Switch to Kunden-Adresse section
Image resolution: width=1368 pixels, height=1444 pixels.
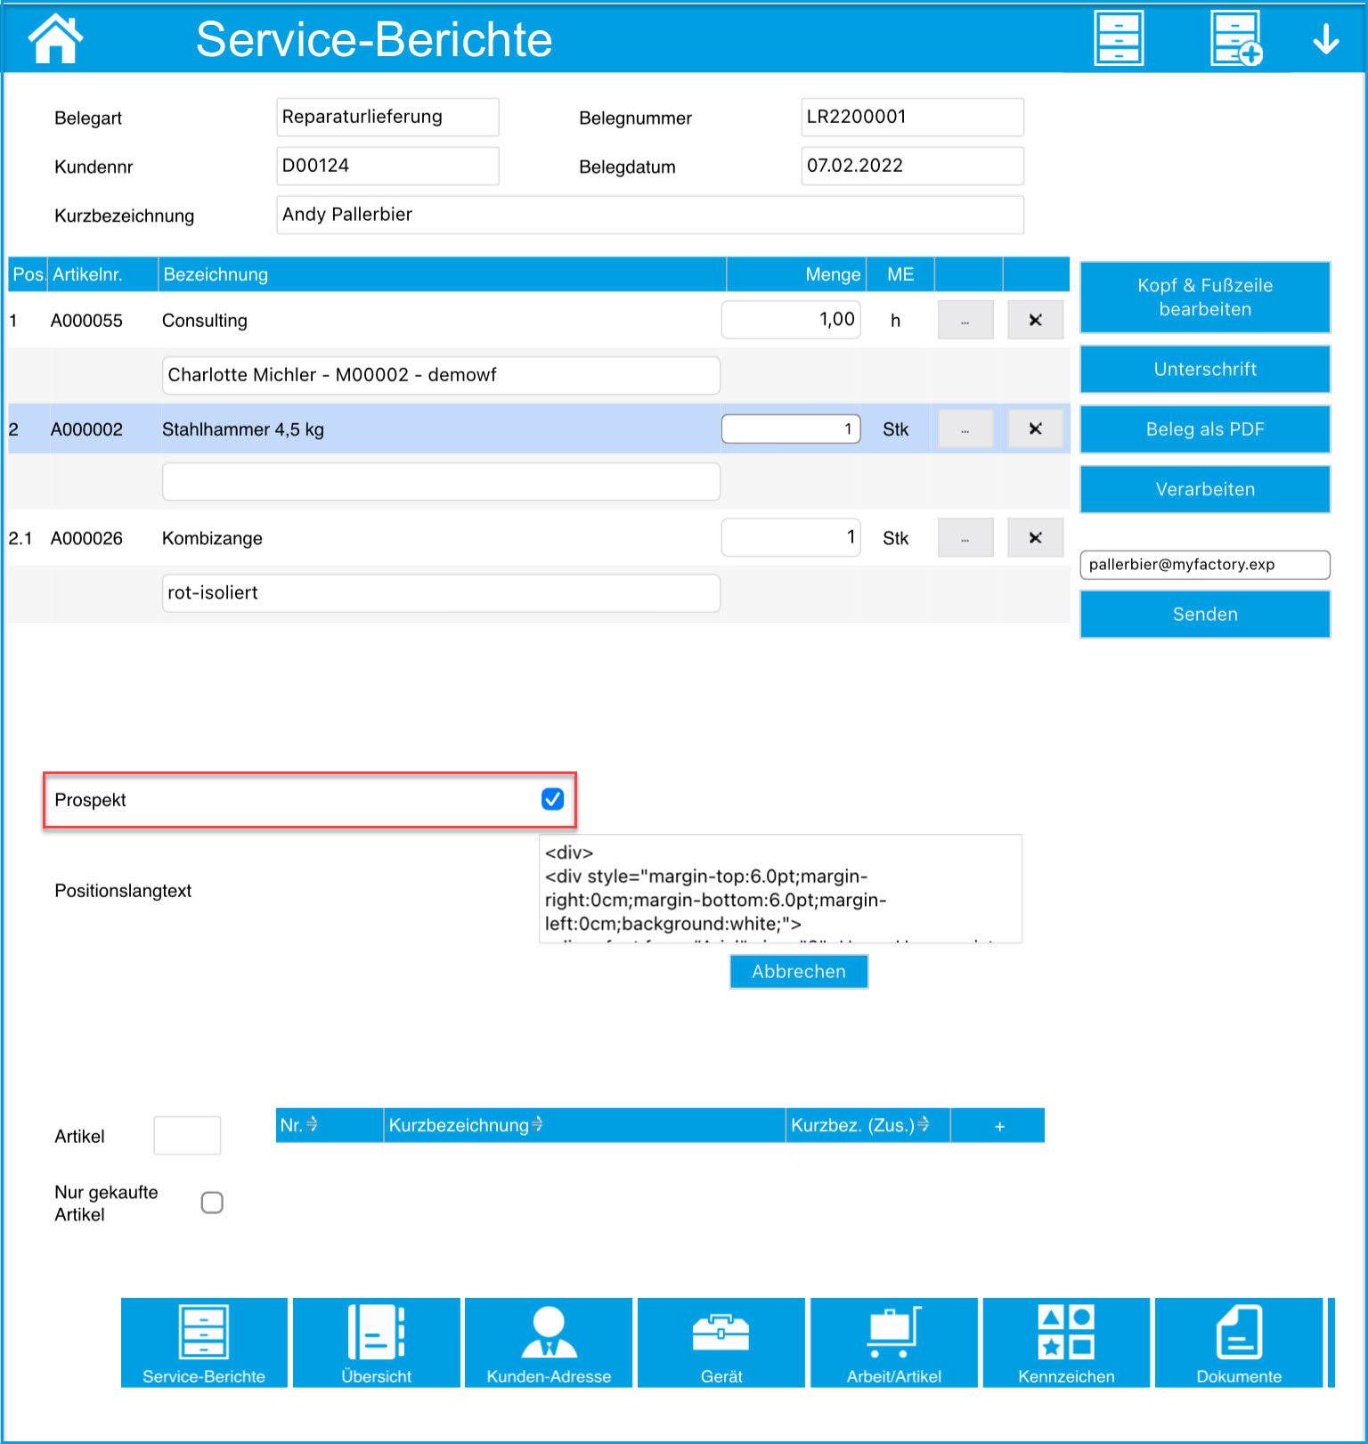pos(549,1342)
